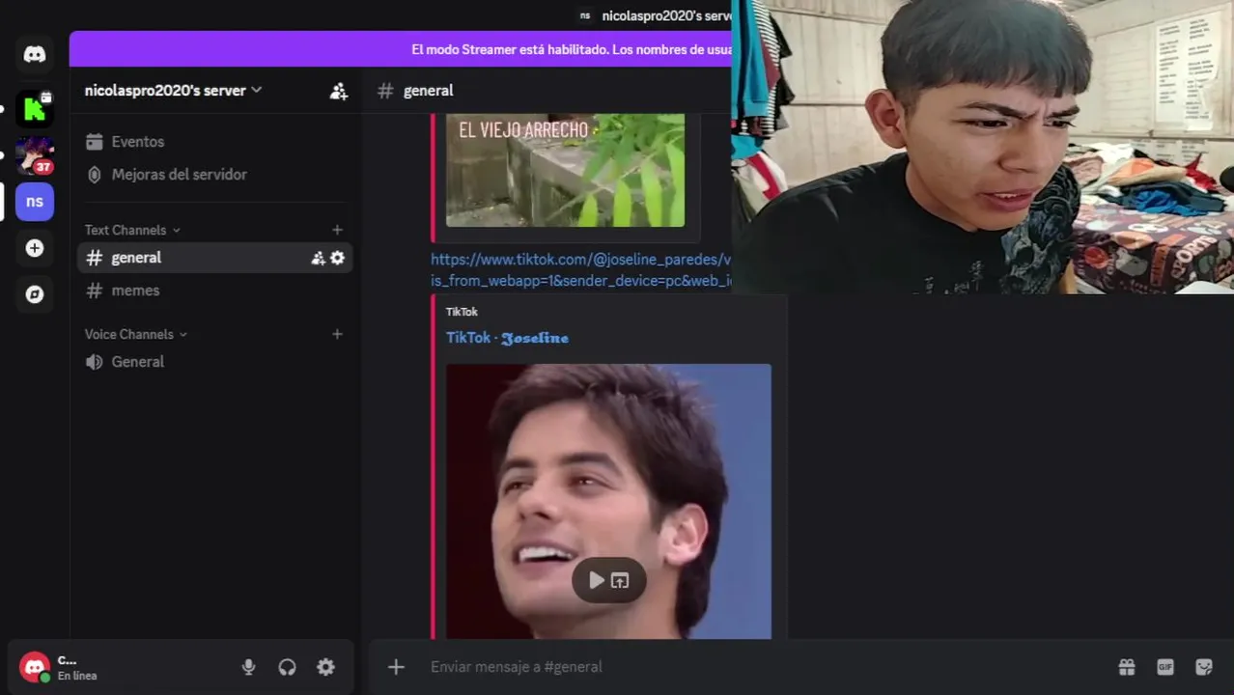Click the En línea status text
The height and width of the screenshot is (695, 1234).
[x=77, y=676]
